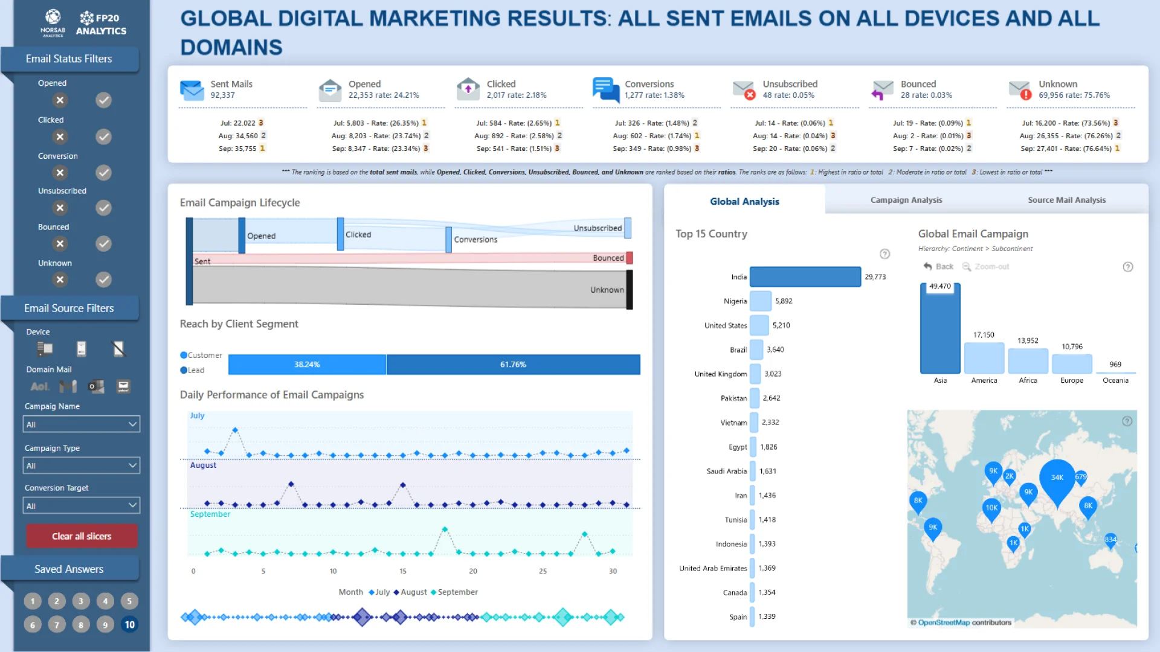Screen dimensions: 1160x652
Task: Click the India bar showing 29,773
Action: [x=805, y=276]
